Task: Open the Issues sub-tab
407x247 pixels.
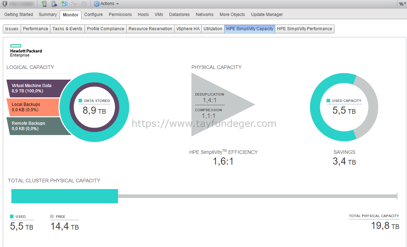Action: 12,29
